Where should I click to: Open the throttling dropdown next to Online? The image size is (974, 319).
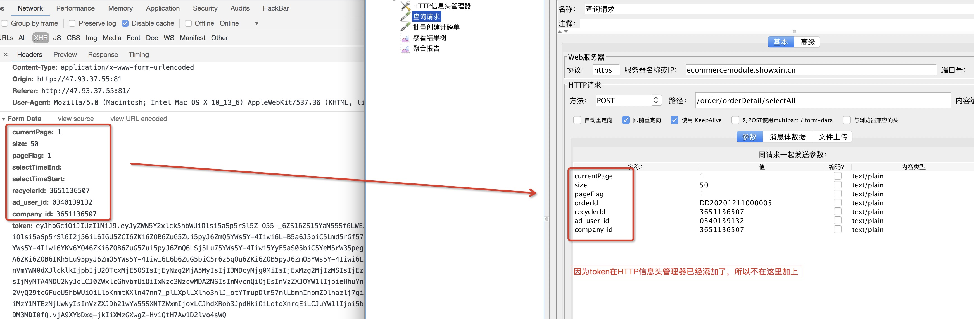click(x=256, y=23)
